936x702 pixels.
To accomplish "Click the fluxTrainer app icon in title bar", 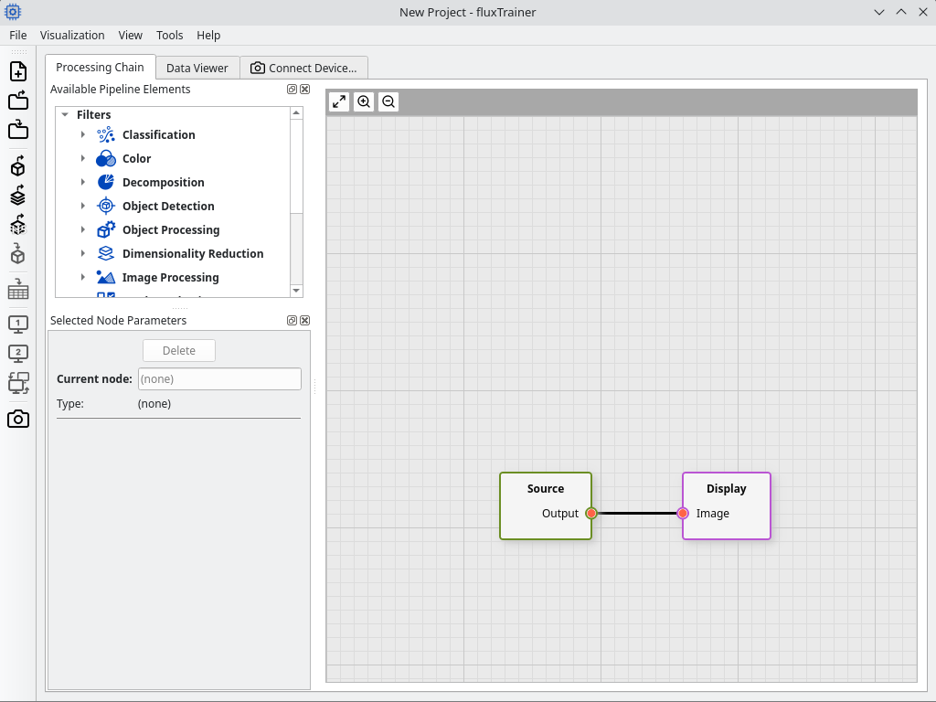I will pyautogui.click(x=13, y=11).
